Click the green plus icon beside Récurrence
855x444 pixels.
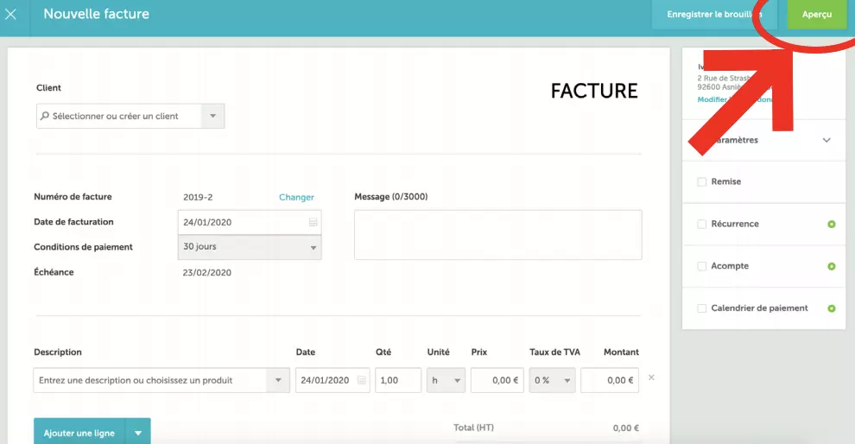(832, 225)
